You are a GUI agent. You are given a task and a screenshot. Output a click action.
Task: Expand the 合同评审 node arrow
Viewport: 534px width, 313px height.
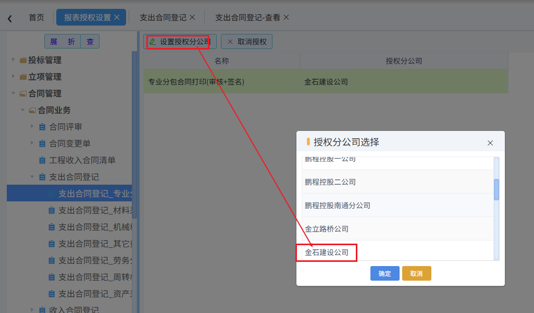point(32,126)
